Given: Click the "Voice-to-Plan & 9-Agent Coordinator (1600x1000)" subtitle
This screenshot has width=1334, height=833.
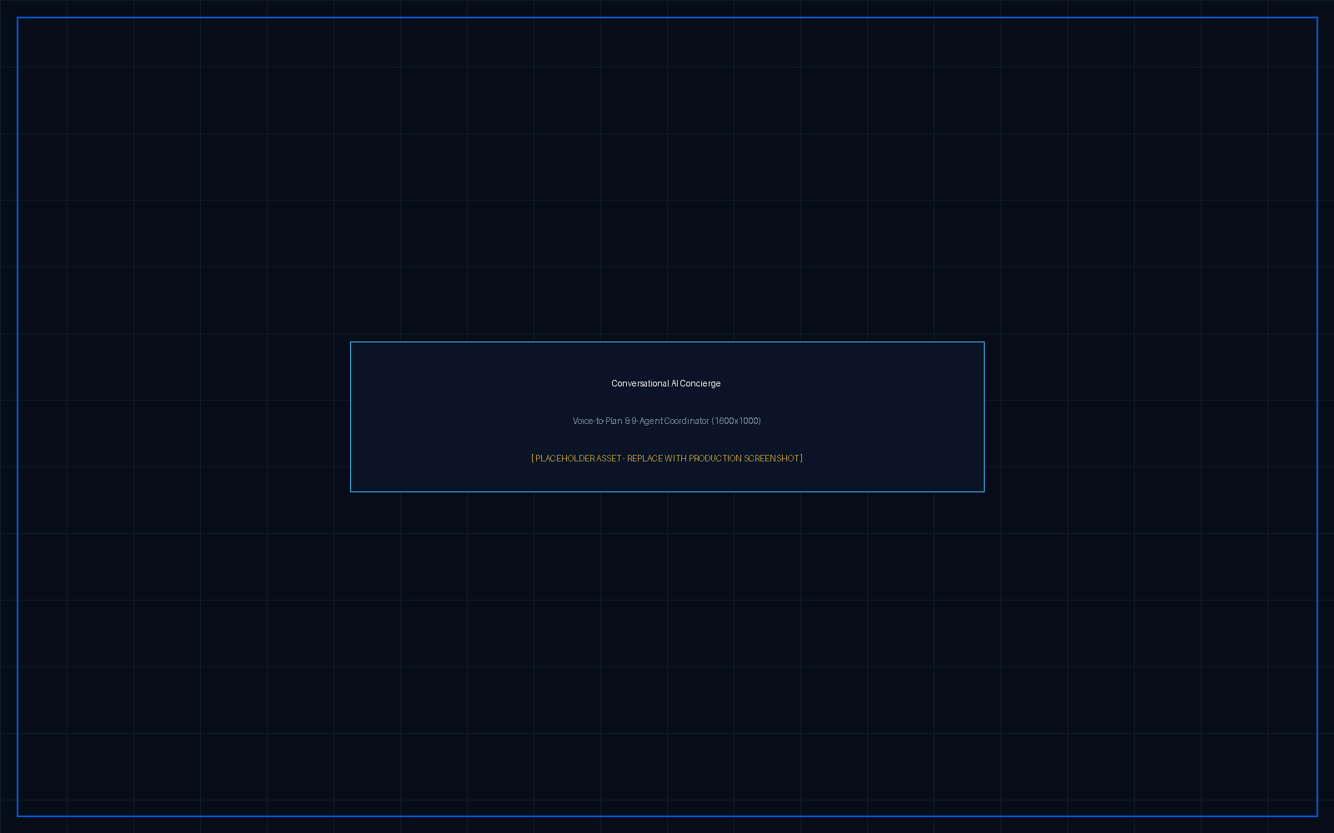Looking at the screenshot, I should click(x=667, y=421).
